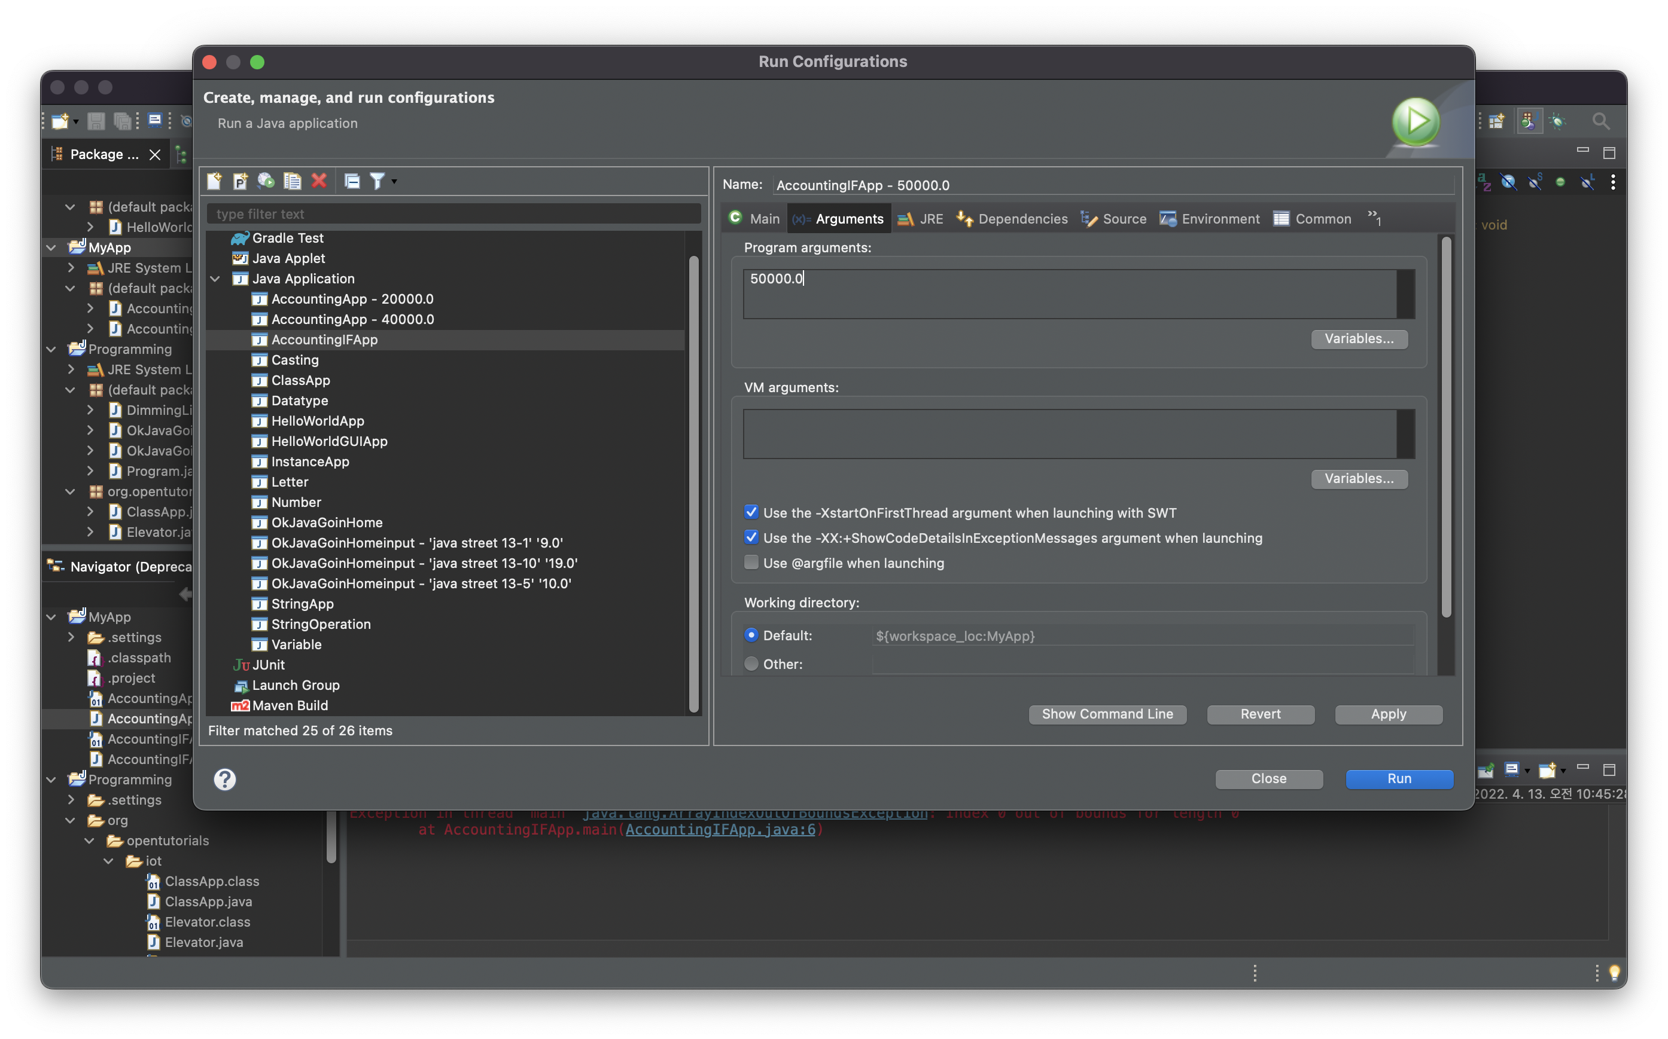Select the Other working directory radio button
Viewport: 1668px width, 1039px height.
[x=751, y=664]
